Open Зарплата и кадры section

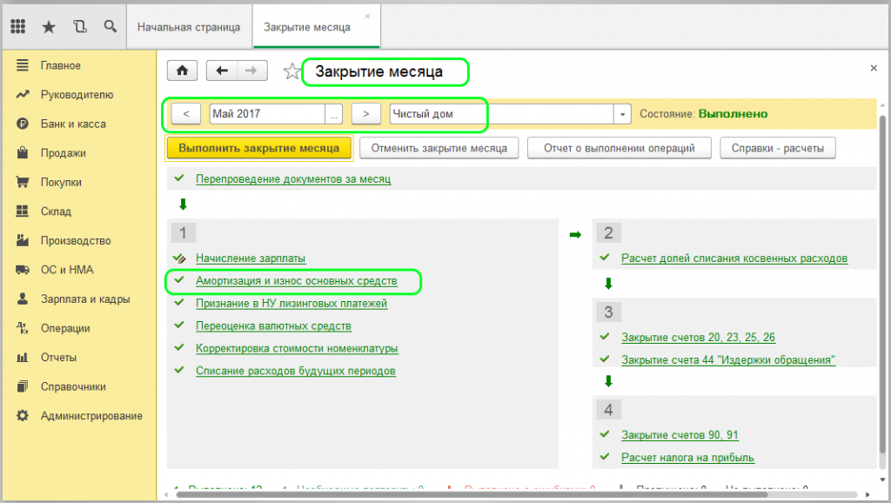[x=84, y=299]
